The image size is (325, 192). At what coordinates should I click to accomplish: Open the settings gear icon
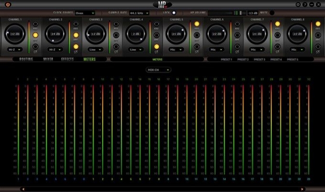pos(298,4)
